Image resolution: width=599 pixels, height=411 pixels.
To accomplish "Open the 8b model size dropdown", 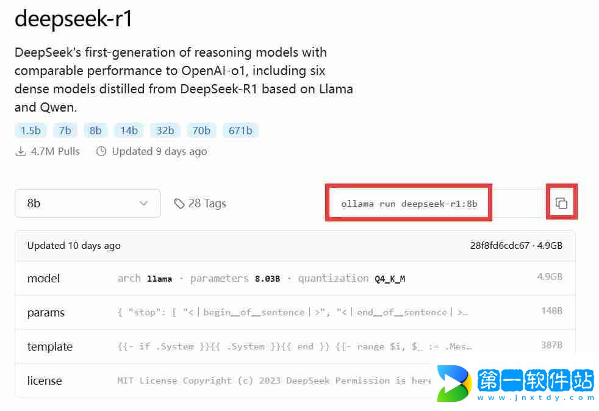I will [x=87, y=203].
